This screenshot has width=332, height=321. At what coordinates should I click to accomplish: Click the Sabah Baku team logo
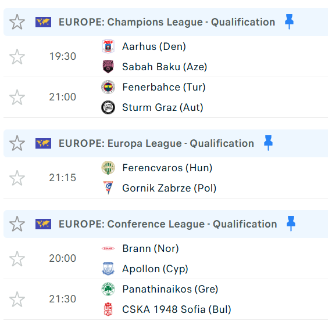click(x=108, y=67)
